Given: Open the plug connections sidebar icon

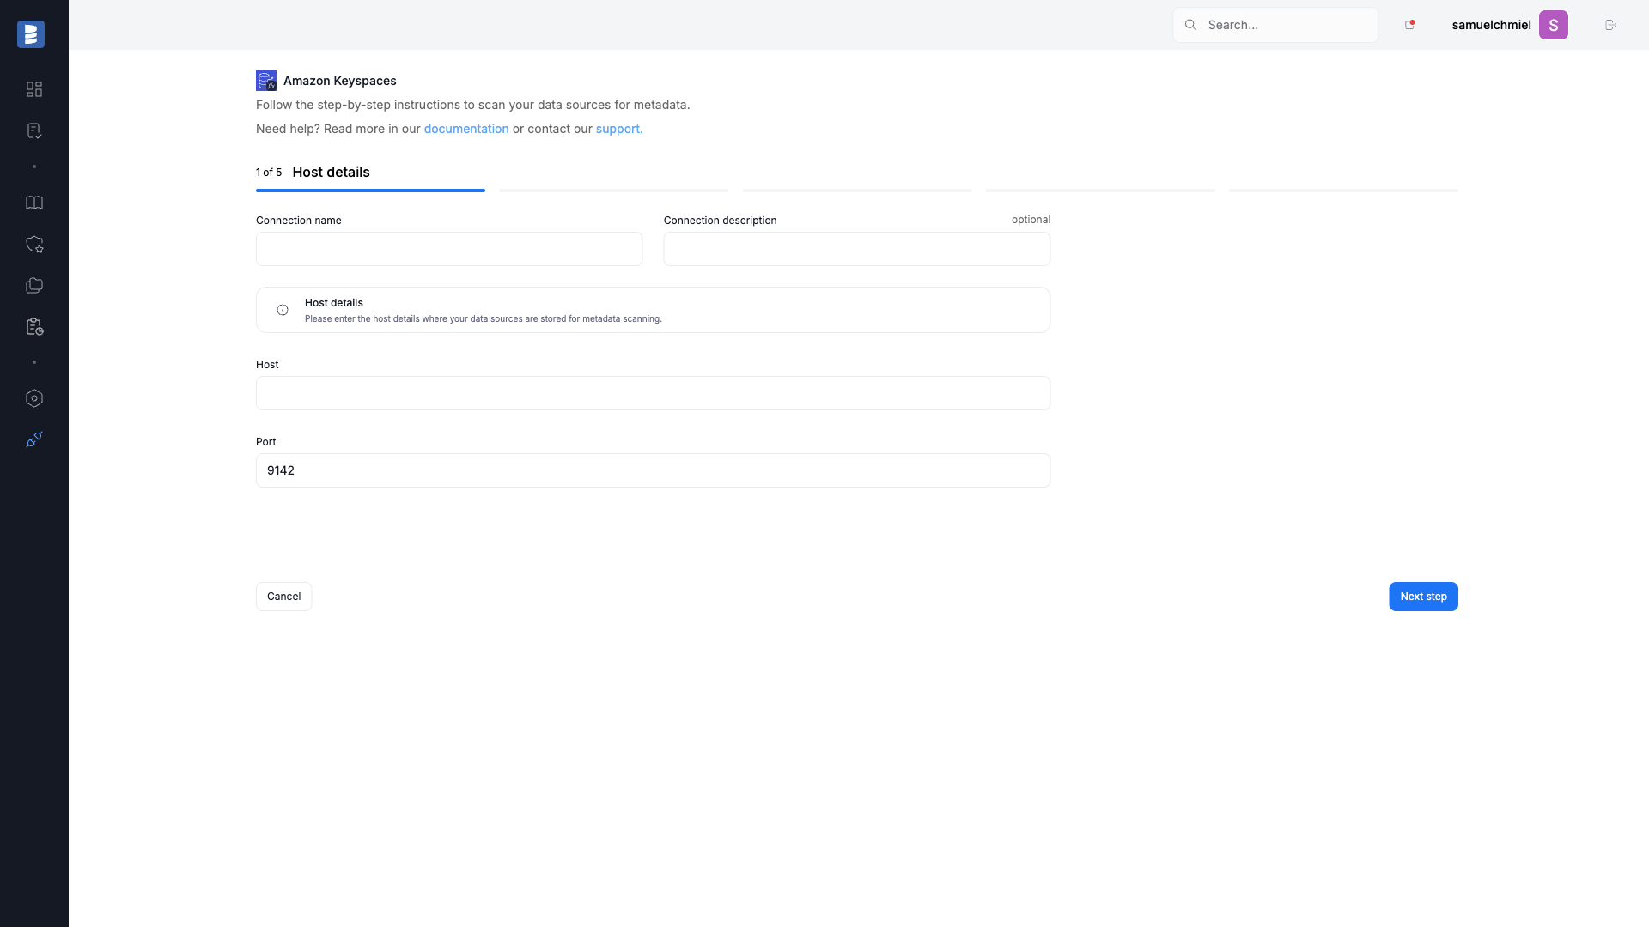Looking at the screenshot, I should tap(34, 439).
